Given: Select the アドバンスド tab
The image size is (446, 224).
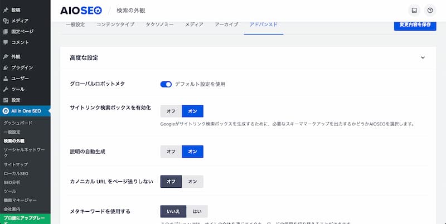Looking at the screenshot, I should click(264, 25).
